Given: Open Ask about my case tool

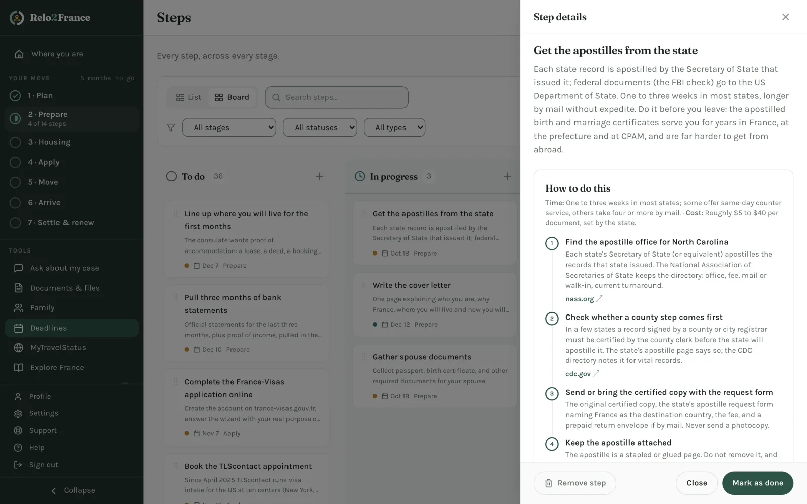Looking at the screenshot, I should click(x=72, y=268).
